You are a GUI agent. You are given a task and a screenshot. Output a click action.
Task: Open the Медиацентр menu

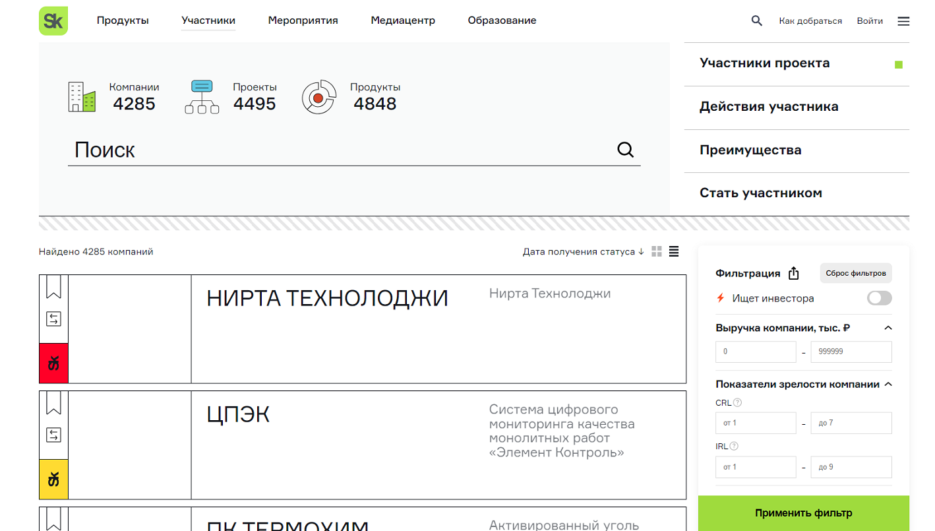point(403,20)
